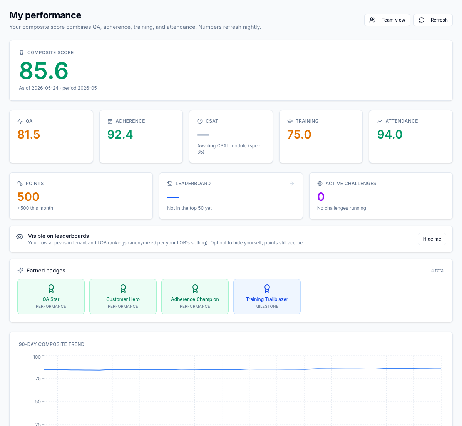This screenshot has height=426, width=462.
Task: Click 'No challenges running' text
Action: (341, 208)
